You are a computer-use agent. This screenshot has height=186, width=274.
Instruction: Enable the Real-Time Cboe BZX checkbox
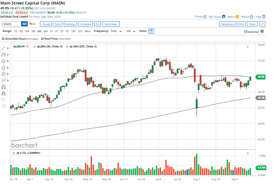(42, 39)
